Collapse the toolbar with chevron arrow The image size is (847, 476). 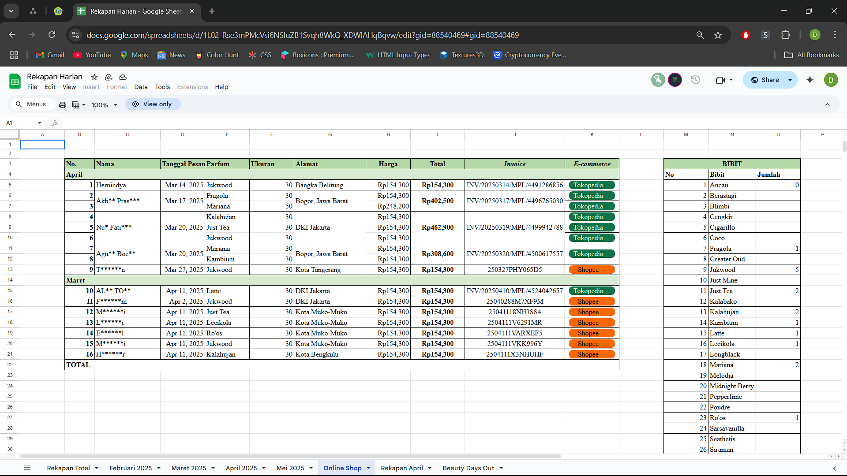click(828, 104)
